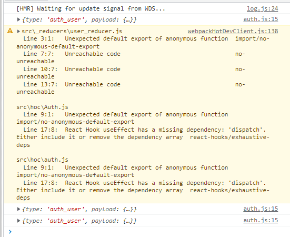Image resolution: width=290 pixels, height=237 pixels.
Task: Click the blue console prompt chevron
Action: point(10,231)
